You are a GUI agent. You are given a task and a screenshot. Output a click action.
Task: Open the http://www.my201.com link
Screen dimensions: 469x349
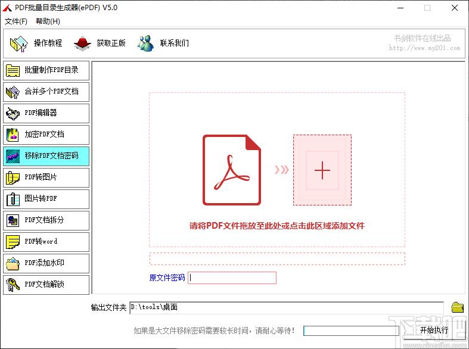pyautogui.click(x=424, y=48)
